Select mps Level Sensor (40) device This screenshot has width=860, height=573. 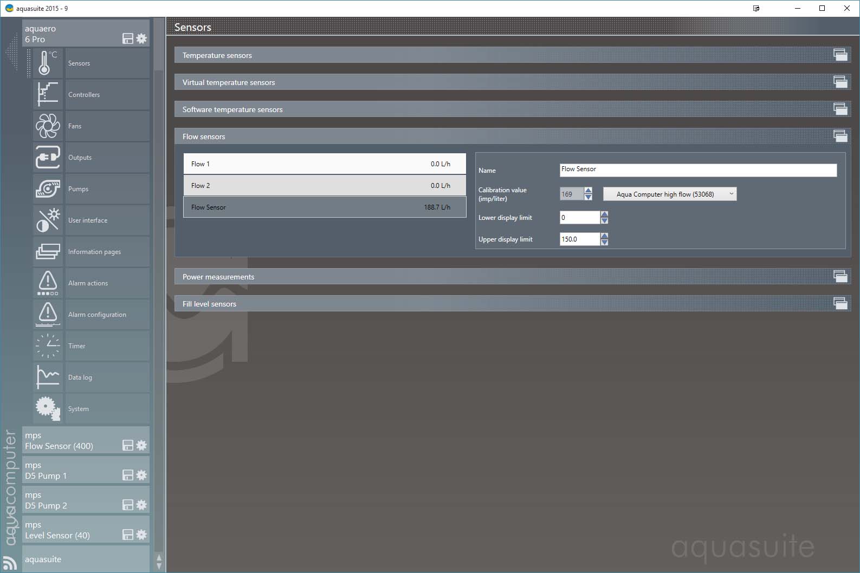70,530
